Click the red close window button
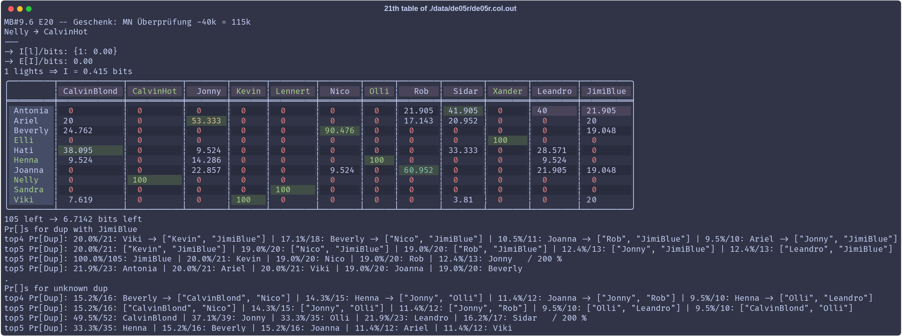The image size is (902, 336). tap(11, 9)
